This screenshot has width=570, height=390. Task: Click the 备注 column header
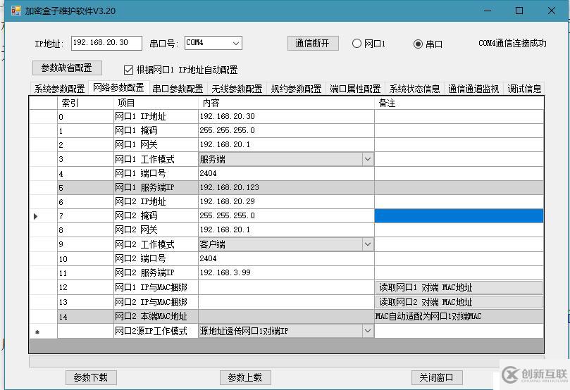[459, 103]
